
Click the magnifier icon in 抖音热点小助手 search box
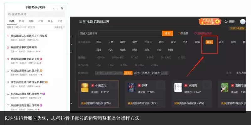(x=10, y=14)
